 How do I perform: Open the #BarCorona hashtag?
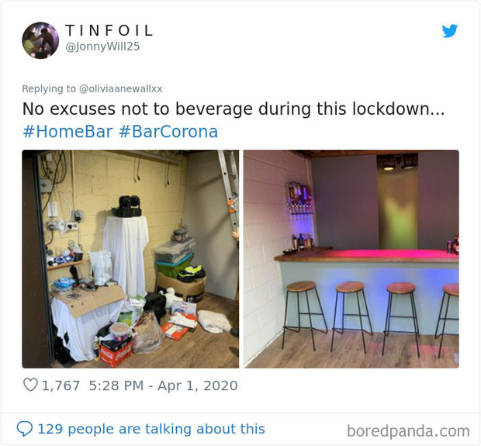click(168, 132)
